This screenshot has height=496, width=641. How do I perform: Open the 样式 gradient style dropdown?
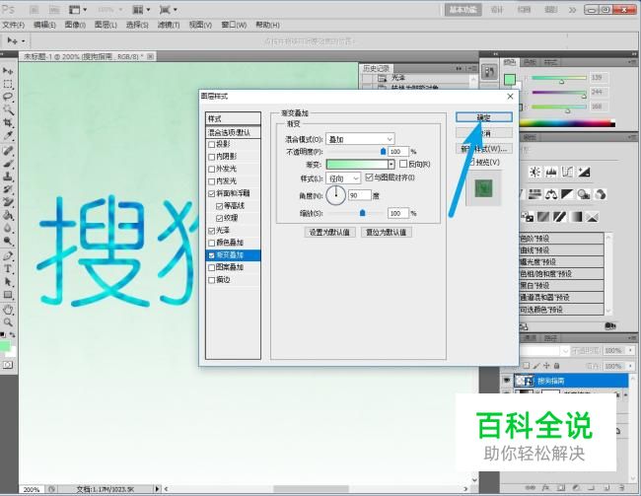click(x=343, y=178)
